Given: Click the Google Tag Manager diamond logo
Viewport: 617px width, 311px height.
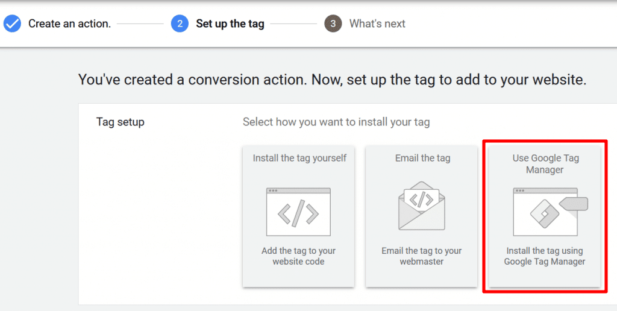Looking at the screenshot, I should [540, 213].
